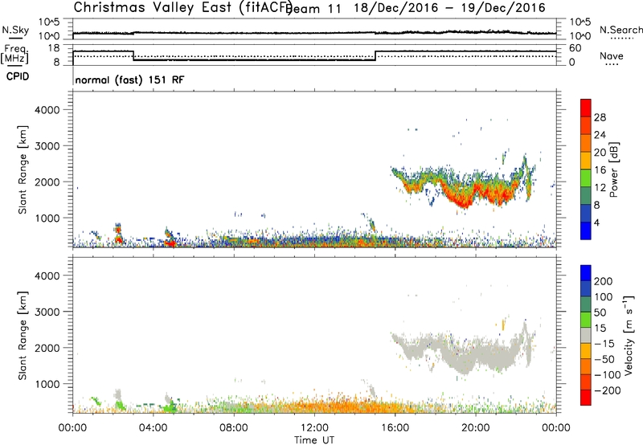
Task: Click the 4 label on Power colorbar
Action: tap(596, 222)
